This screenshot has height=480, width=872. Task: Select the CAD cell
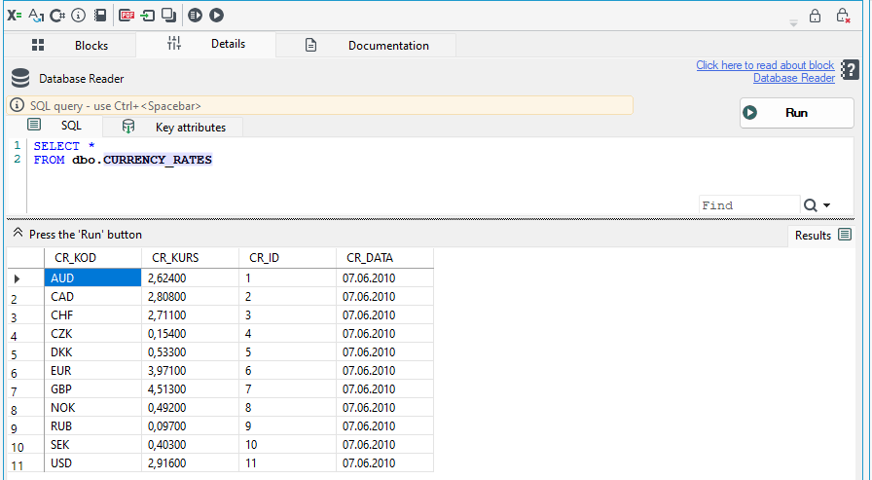click(92, 296)
